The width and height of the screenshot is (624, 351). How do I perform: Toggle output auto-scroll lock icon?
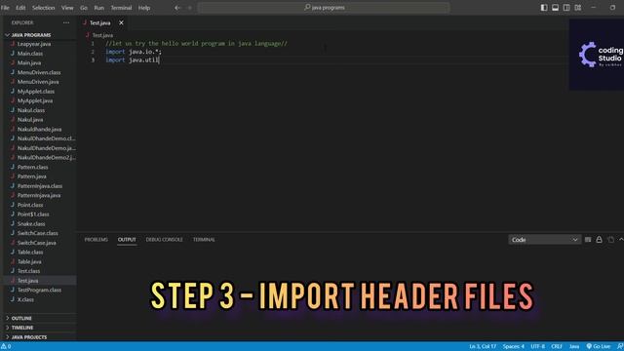[599, 240]
